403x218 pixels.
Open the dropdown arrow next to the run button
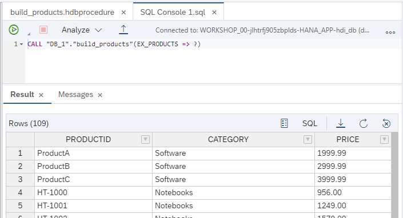(x=29, y=34)
